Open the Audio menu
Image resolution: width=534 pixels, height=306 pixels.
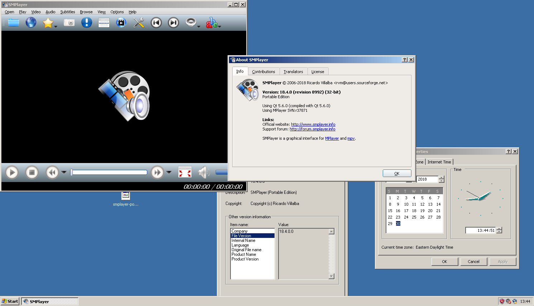tap(51, 12)
